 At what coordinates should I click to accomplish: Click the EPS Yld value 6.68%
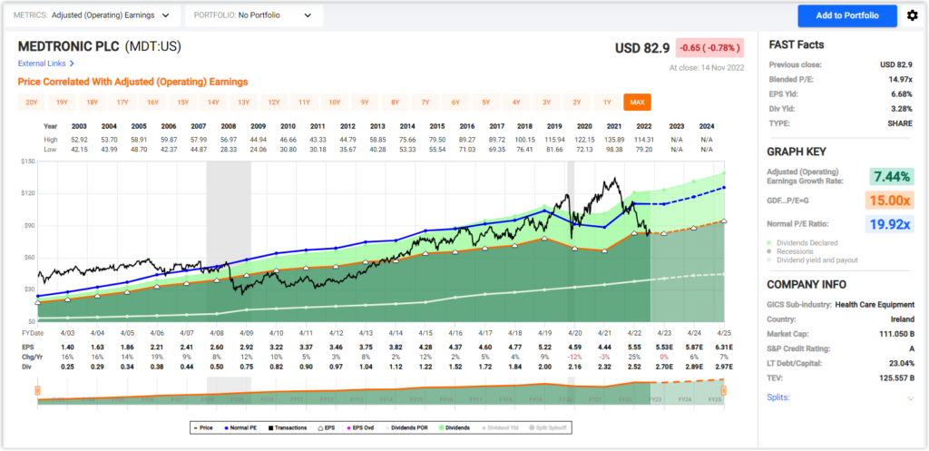coord(901,94)
